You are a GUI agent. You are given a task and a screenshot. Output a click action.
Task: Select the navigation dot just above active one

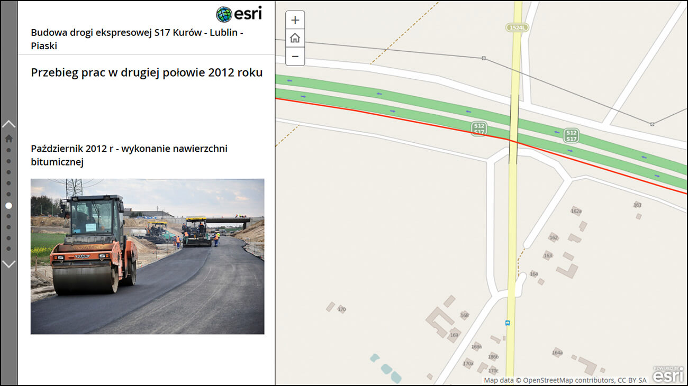click(8, 194)
